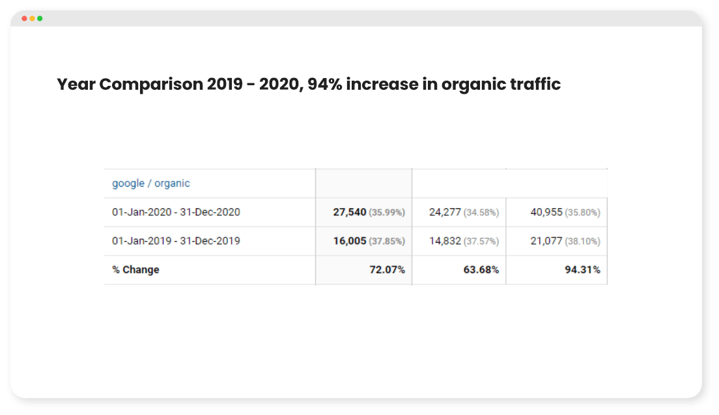Select the 94.31% change value

582,270
